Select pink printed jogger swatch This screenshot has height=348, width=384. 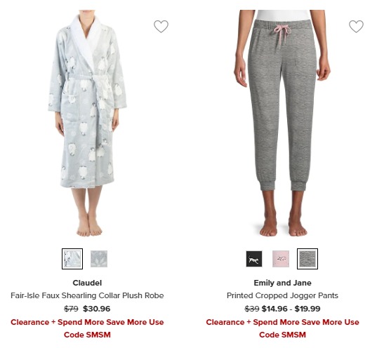coord(281,259)
